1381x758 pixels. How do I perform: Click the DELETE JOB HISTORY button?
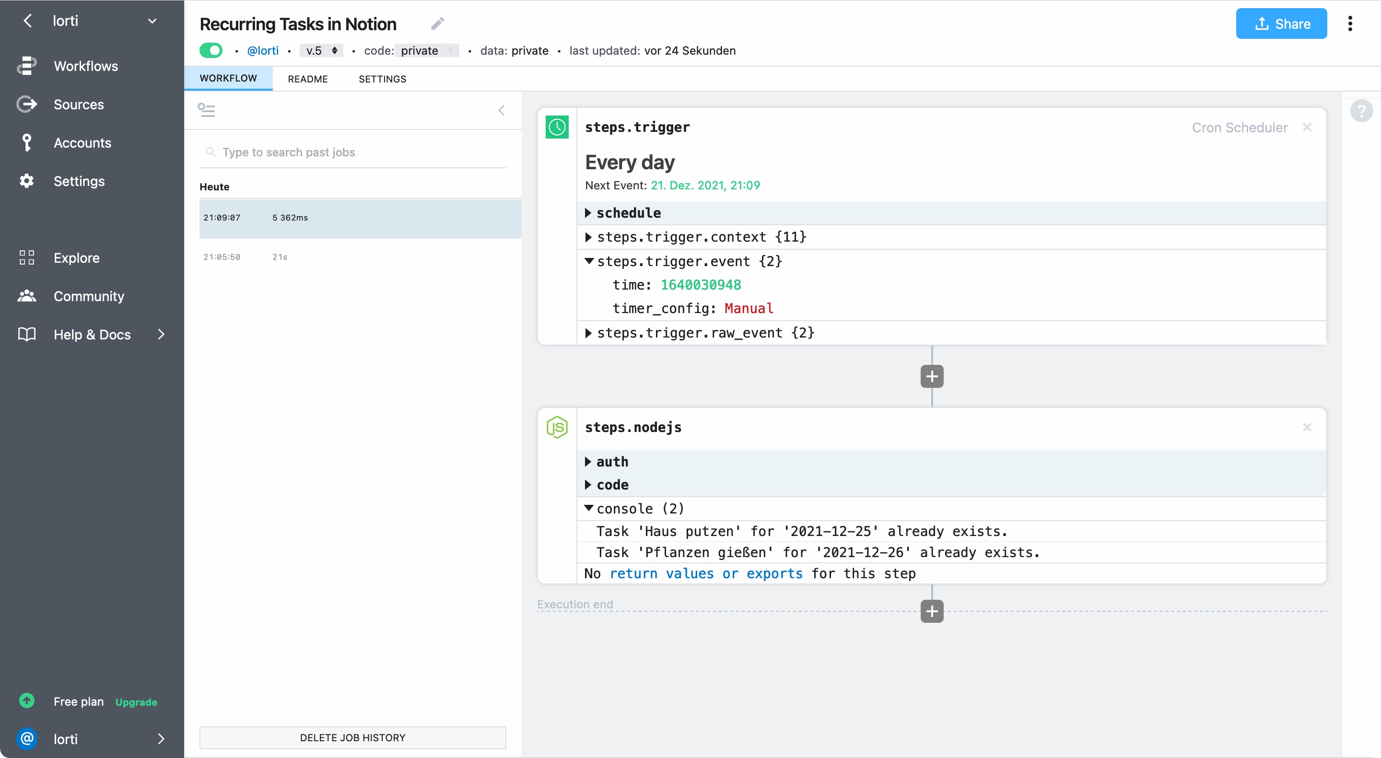pyautogui.click(x=352, y=738)
